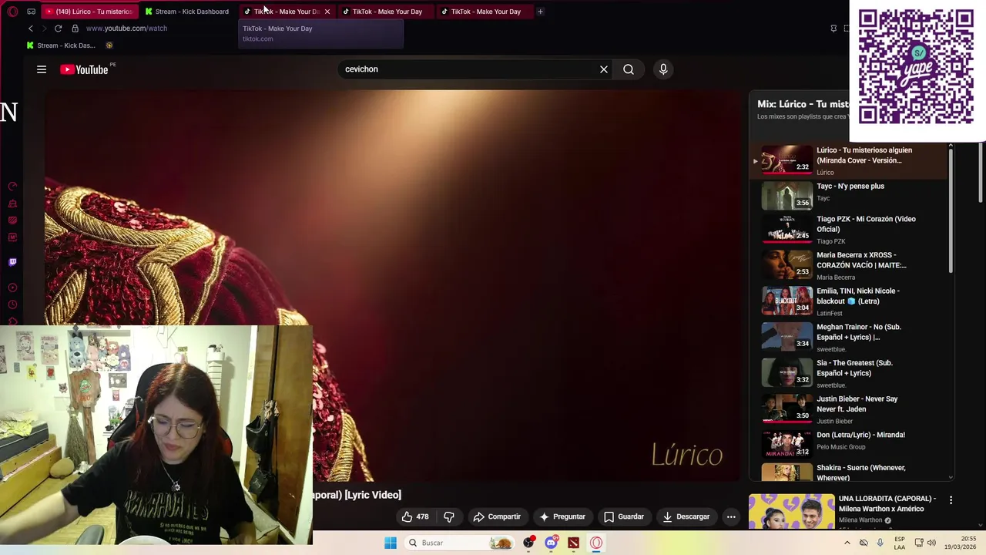Reload the page
The height and width of the screenshot is (555, 986).
pyautogui.click(x=58, y=29)
